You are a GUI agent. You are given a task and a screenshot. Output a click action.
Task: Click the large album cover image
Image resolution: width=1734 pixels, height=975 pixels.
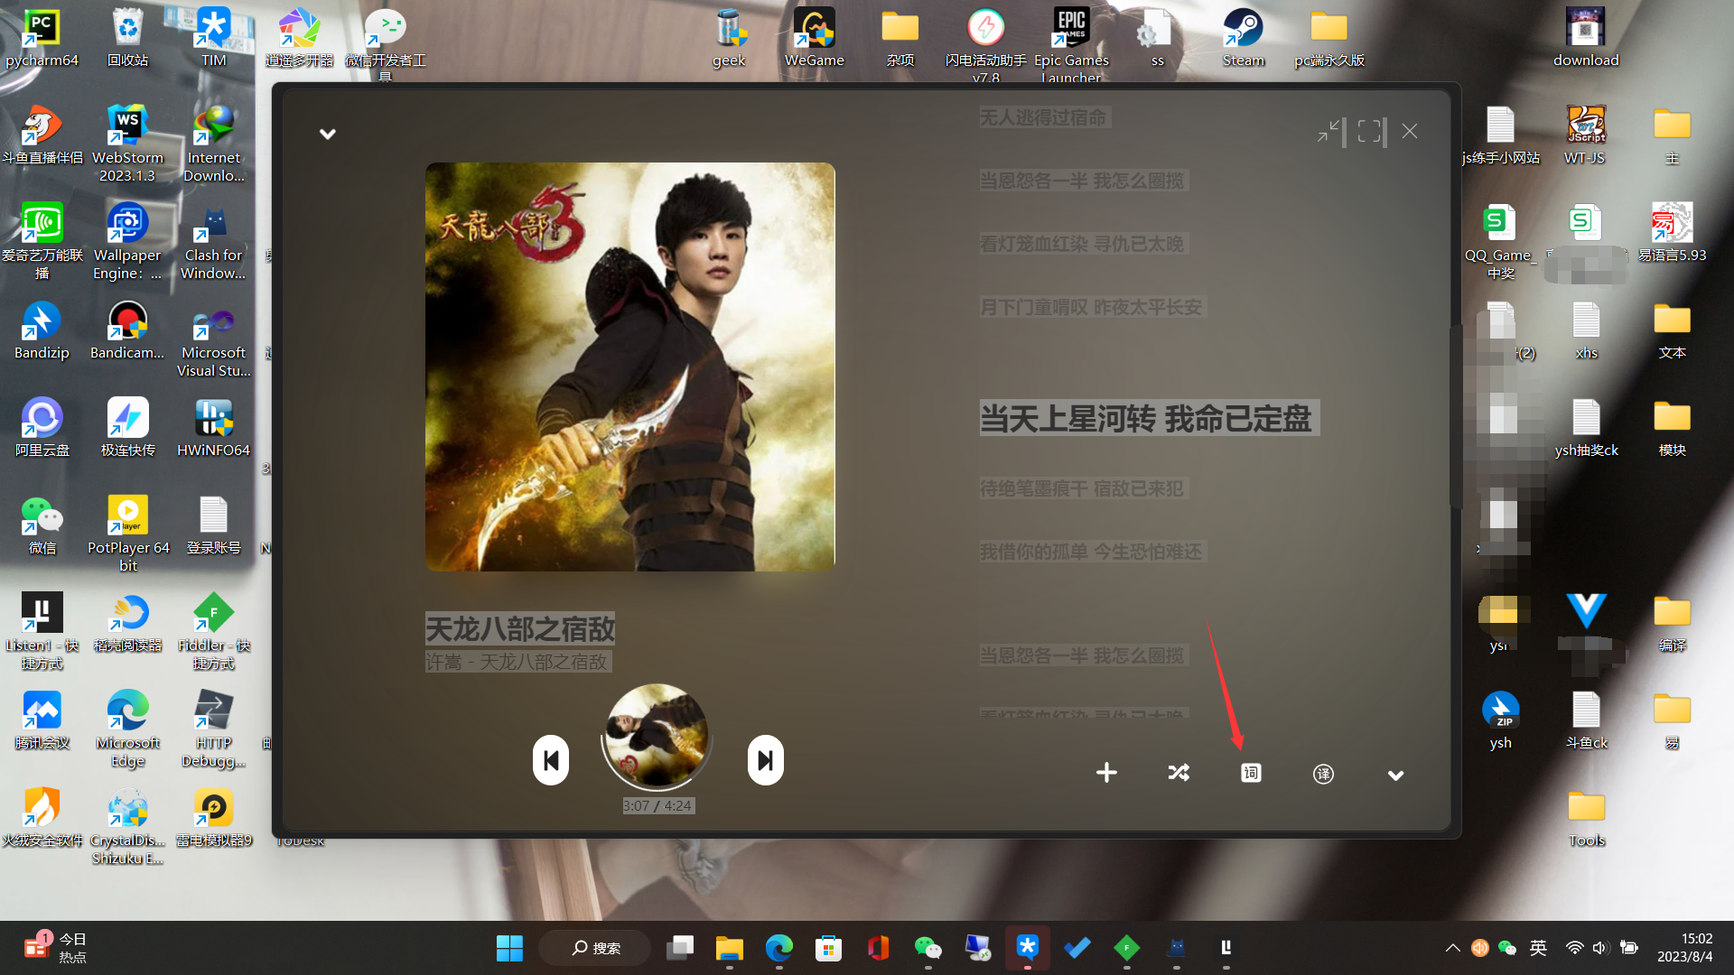[630, 367]
